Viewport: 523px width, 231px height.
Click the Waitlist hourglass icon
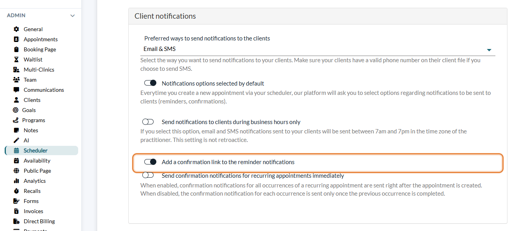pyautogui.click(x=16, y=59)
